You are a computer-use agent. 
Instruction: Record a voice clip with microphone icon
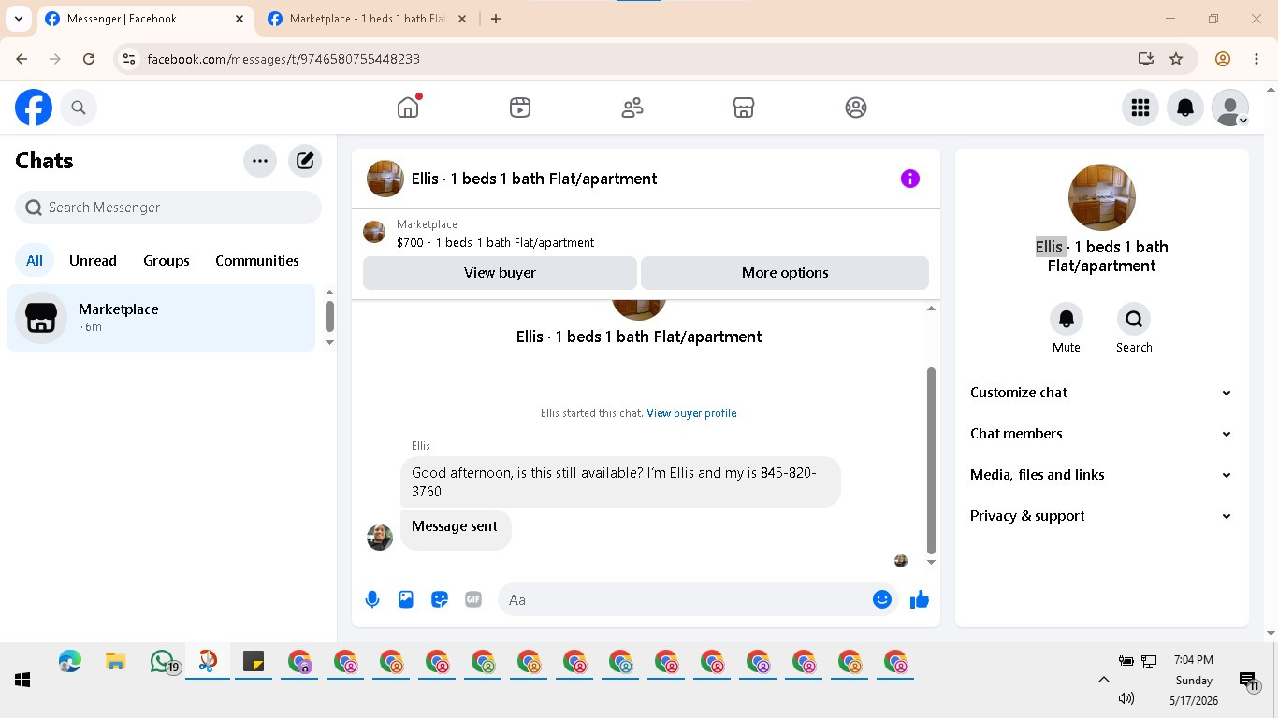coord(372,600)
